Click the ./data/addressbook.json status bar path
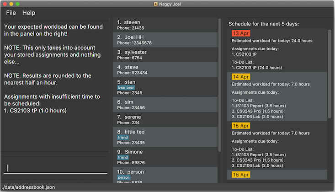 (28, 187)
